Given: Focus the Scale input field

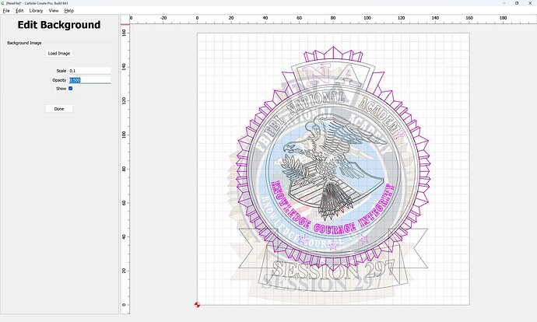Looking at the screenshot, I should [x=89, y=71].
